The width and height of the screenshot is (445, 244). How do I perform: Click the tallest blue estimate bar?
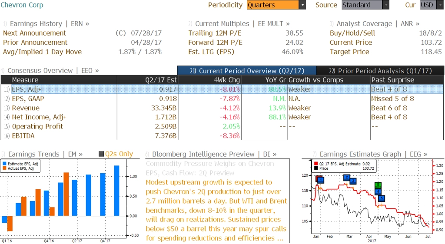click(x=116, y=191)
